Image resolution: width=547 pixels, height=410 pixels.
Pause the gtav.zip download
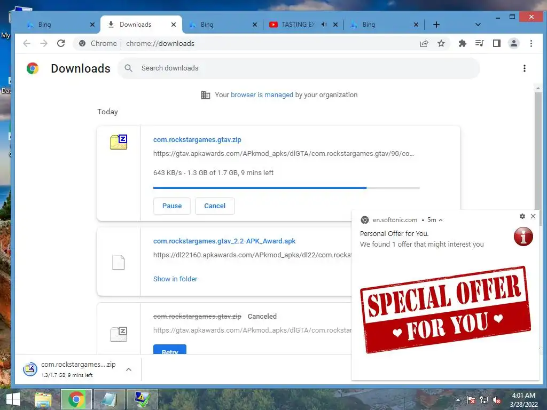tap(172, 206)
